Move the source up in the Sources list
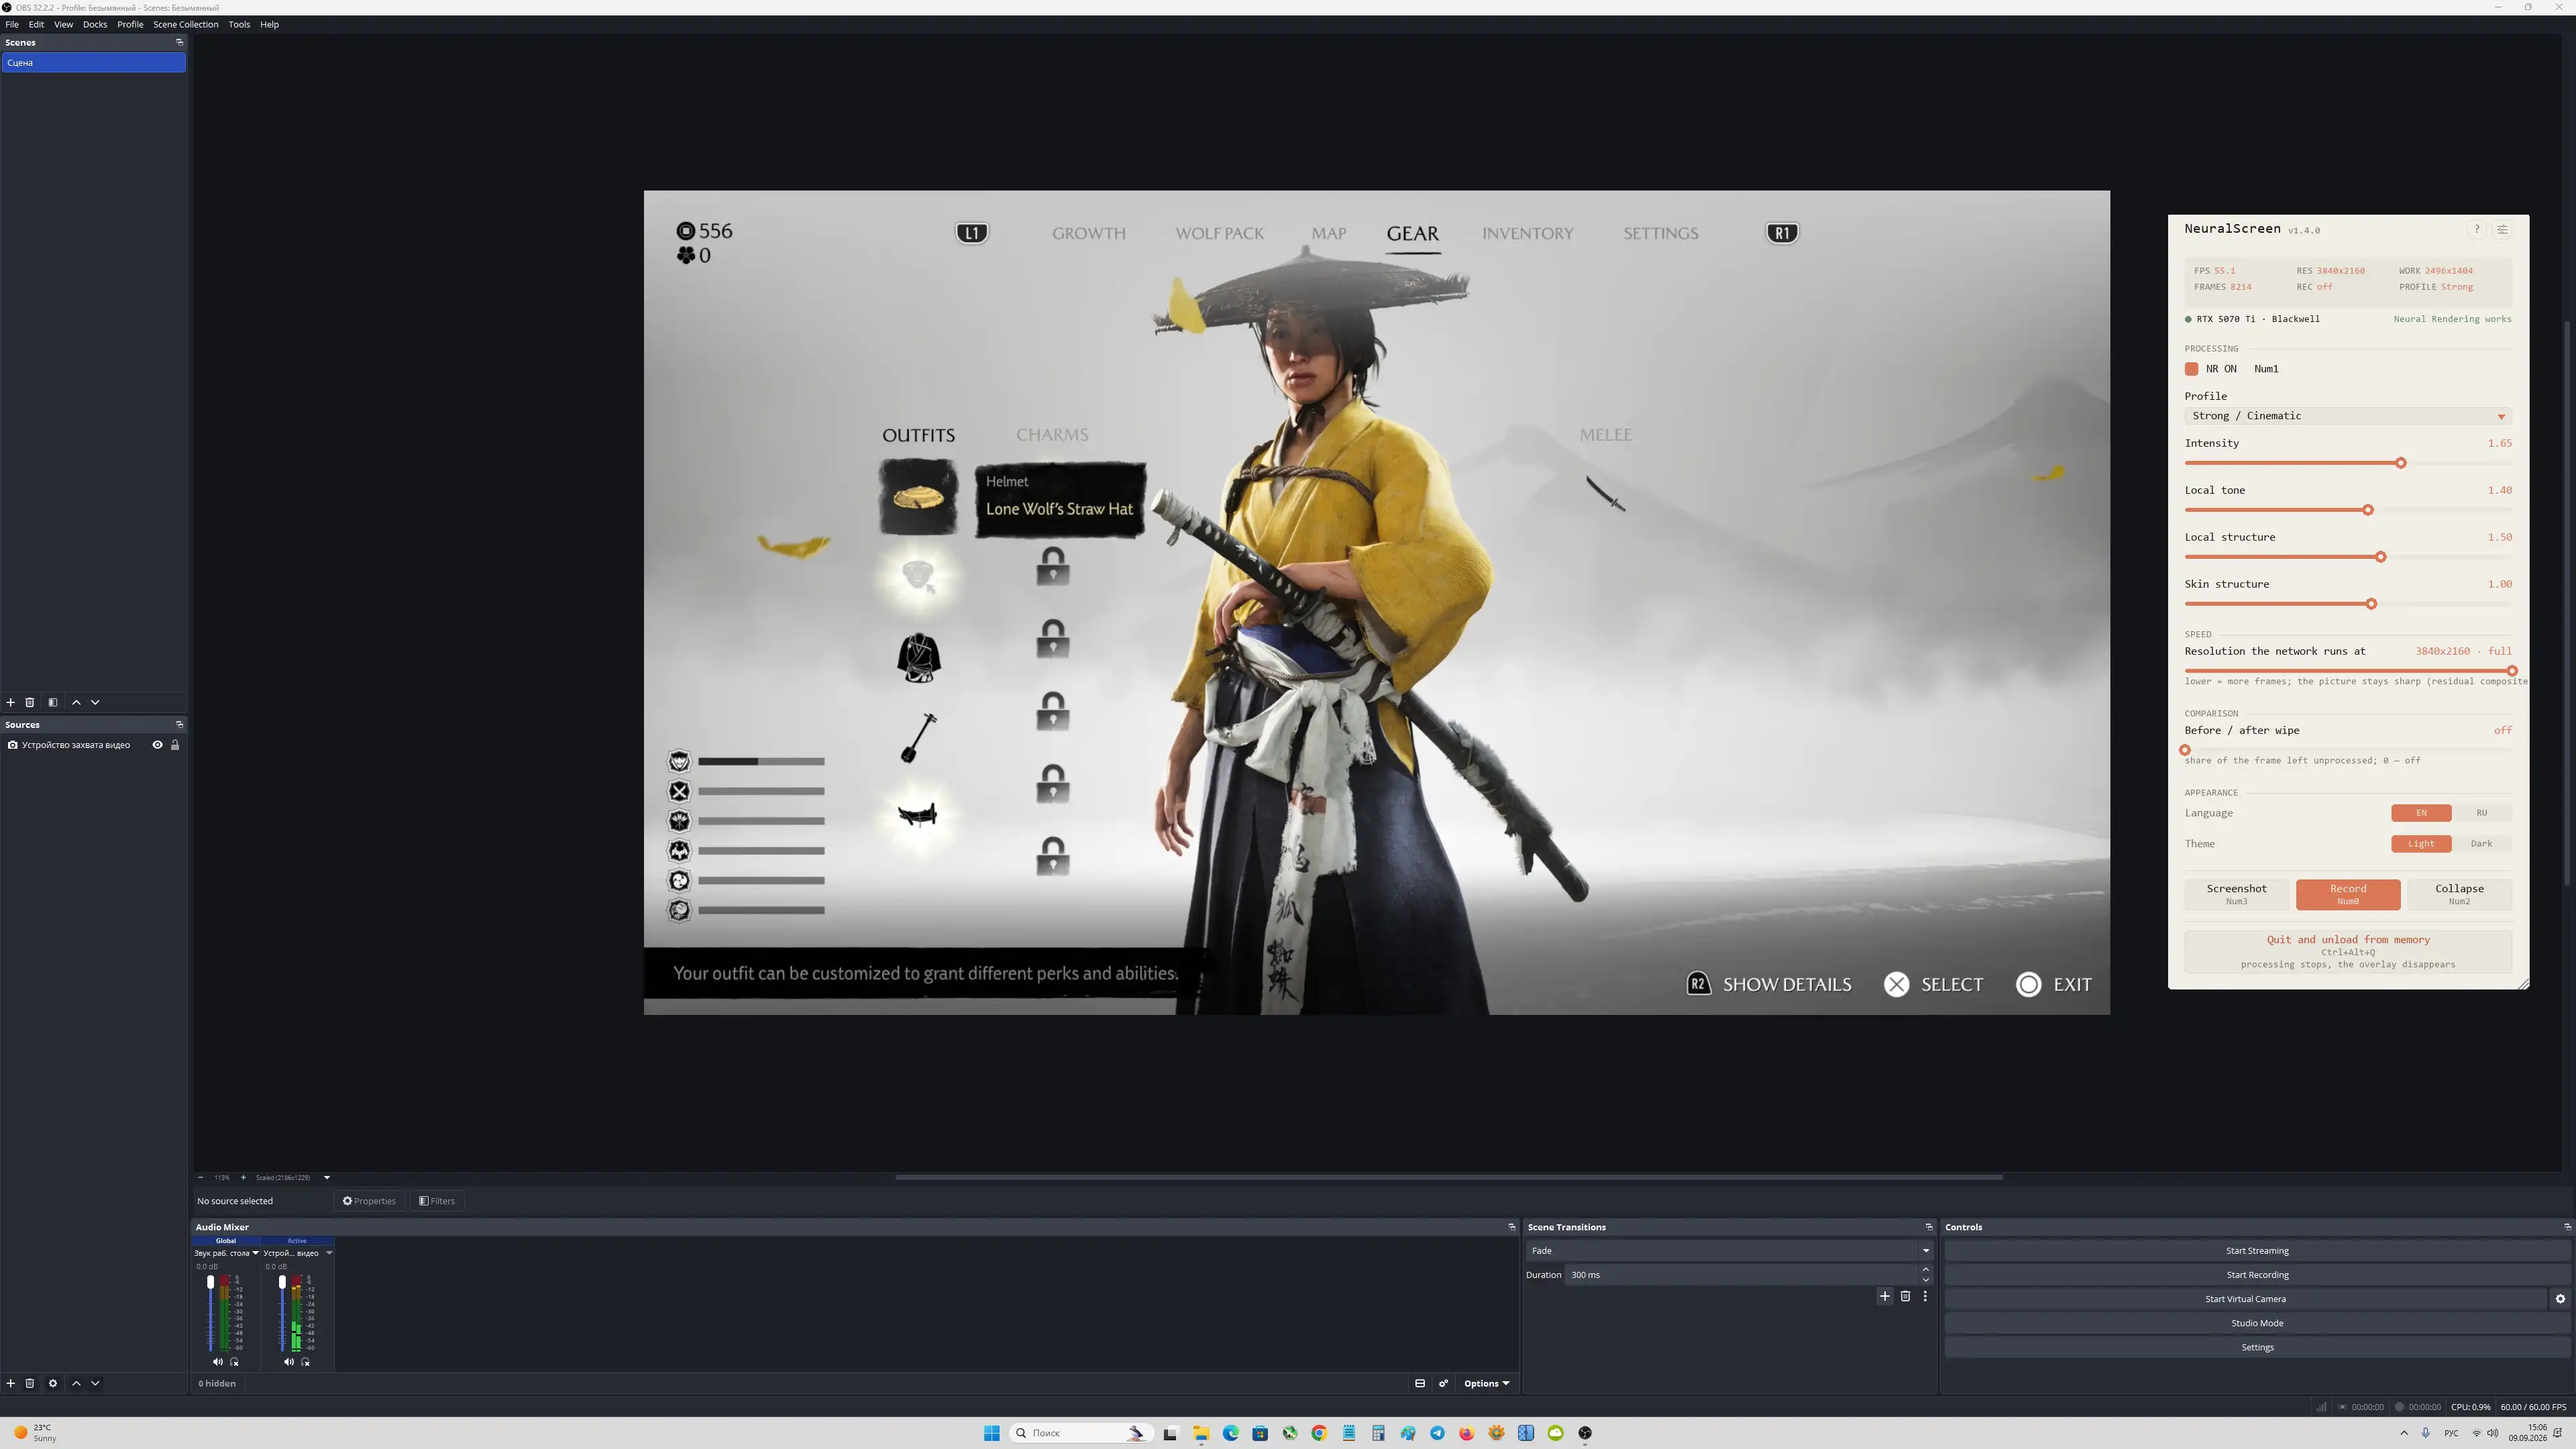Screen dimensions: 2576x1449 tap(76, 1383)
